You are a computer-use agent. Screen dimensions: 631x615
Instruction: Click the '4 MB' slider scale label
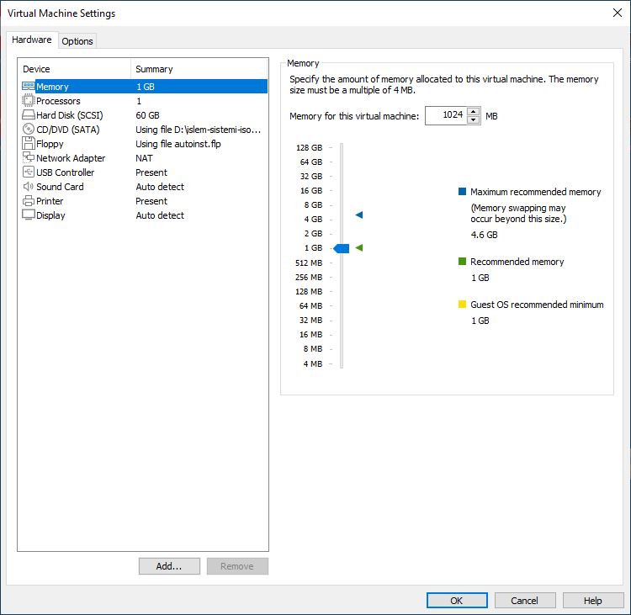click(313, 363)
